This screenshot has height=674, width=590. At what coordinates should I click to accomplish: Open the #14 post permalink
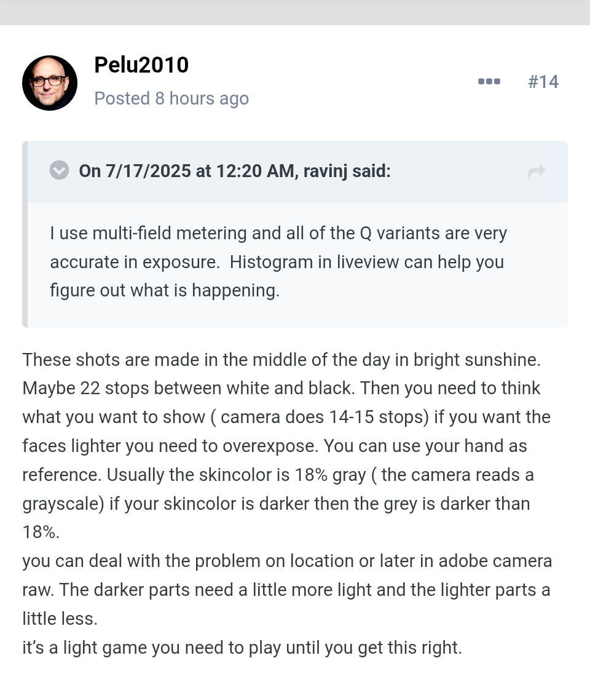coord(543,82)
